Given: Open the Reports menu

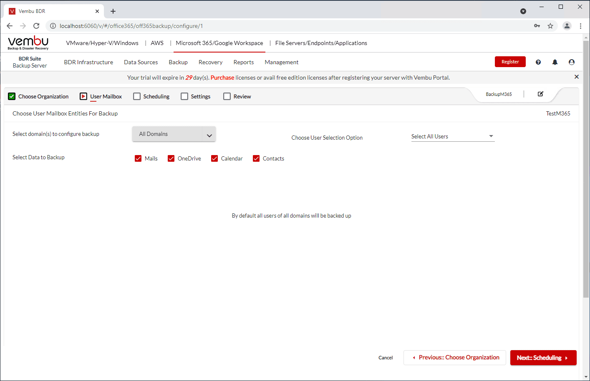Looking at the screenshot, I should tap(244, 62).
